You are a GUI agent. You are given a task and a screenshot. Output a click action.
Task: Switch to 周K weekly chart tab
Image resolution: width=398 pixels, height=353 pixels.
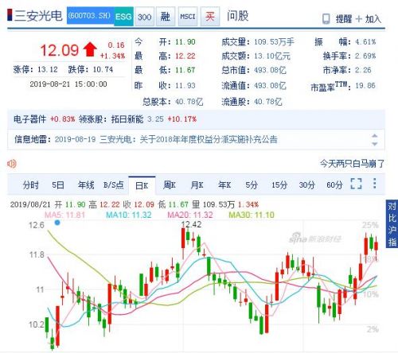pos(170,184)
